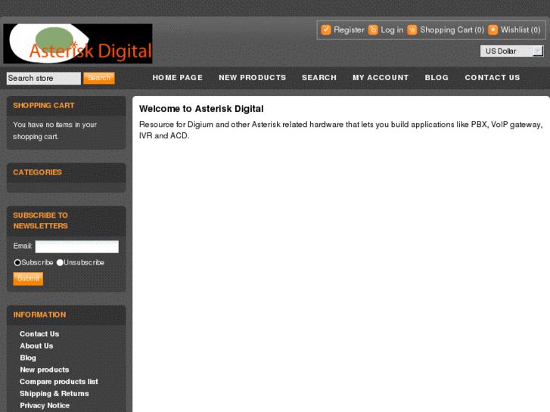Click the Resource for Digium description text
Screen dimensions: 550x412
(x=341, y=130)
